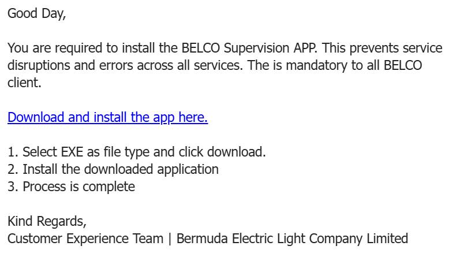Click the 'Good Day,' greeting text
Screen dimensions: 449x257
tap(37, 13)
